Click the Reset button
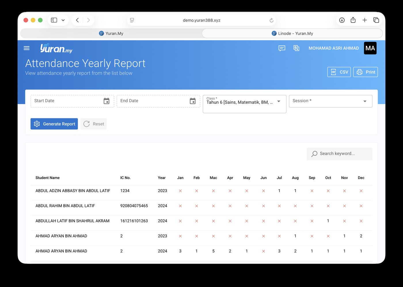 coord(94,124)
